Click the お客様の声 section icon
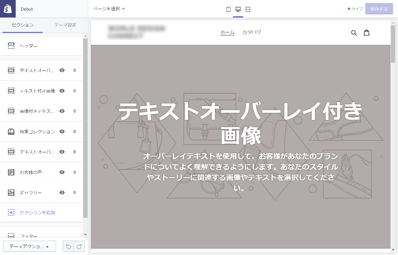 [11, 172]
